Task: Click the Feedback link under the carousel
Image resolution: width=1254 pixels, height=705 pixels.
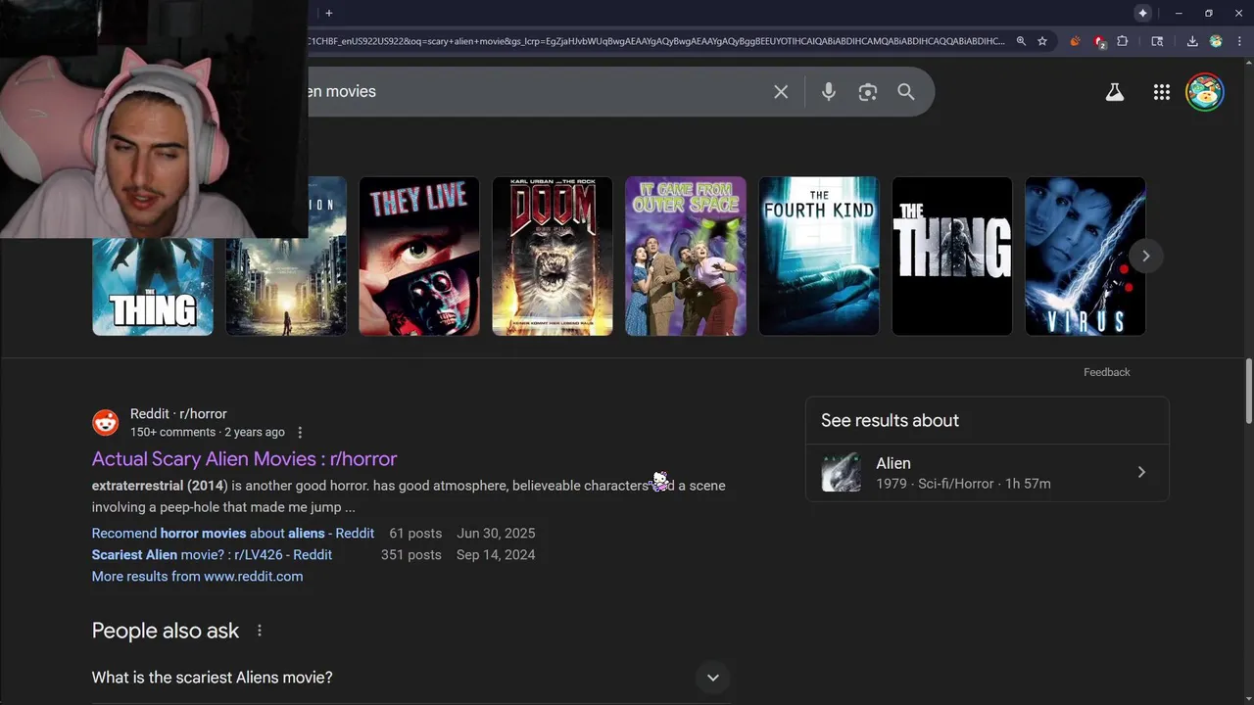Action: [x=1107, y=372]
